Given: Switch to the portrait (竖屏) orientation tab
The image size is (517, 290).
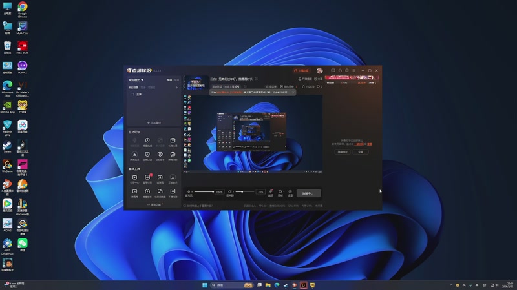Looking at the screenshot, I should click(x=176, y=80).
